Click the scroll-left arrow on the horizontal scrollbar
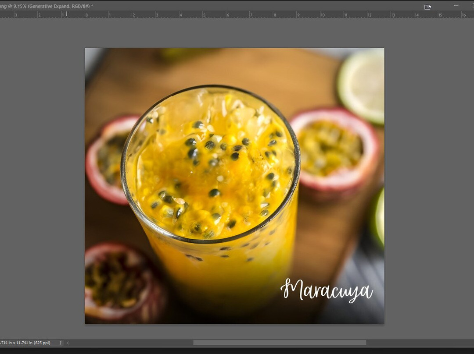 [68, 343]
